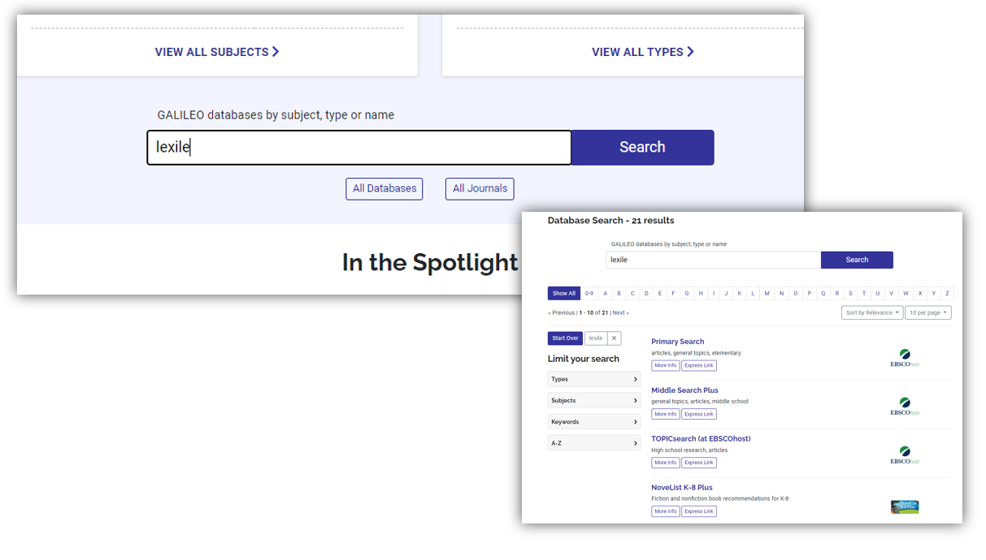Image resolution: width=986 pixels, height=560 pixels.
Task: Expand the Keywords filter
Action: (x=594, y=422)
